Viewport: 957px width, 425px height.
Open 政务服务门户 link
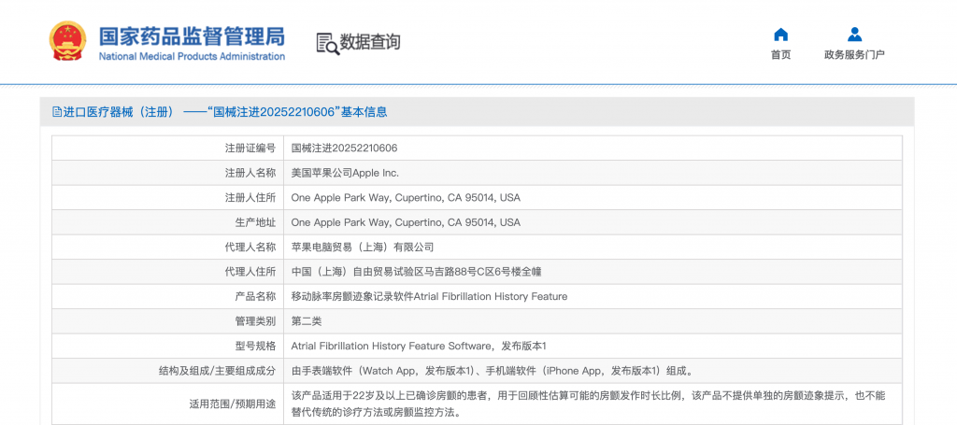click(854, 55)
